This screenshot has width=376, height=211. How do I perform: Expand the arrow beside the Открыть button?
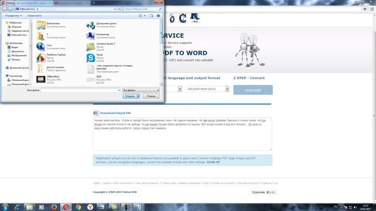click(x=139, y=96)
